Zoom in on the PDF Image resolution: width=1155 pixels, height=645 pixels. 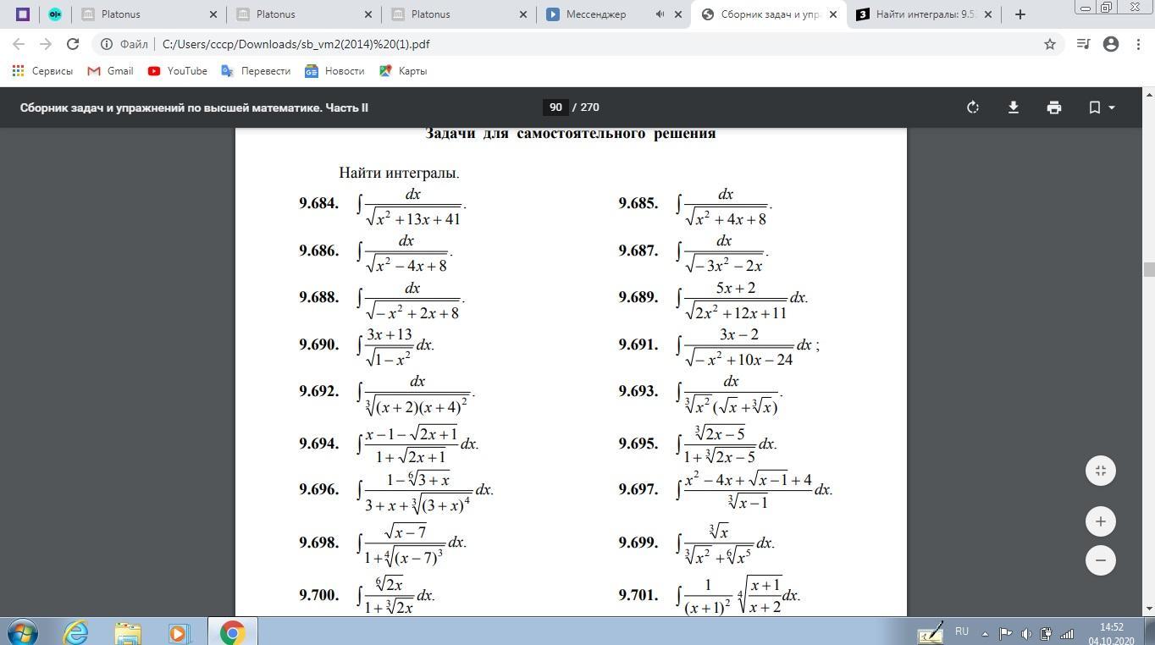click(1101, 521)
